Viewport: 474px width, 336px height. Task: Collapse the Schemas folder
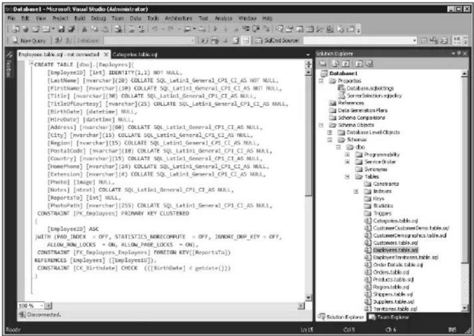[x=330, y=140]
